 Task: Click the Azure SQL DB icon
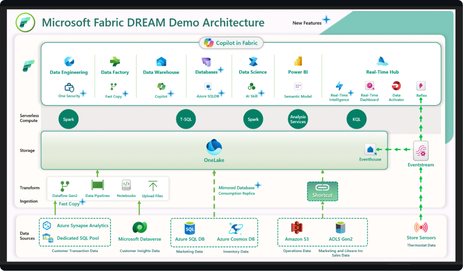pos(190,228)
